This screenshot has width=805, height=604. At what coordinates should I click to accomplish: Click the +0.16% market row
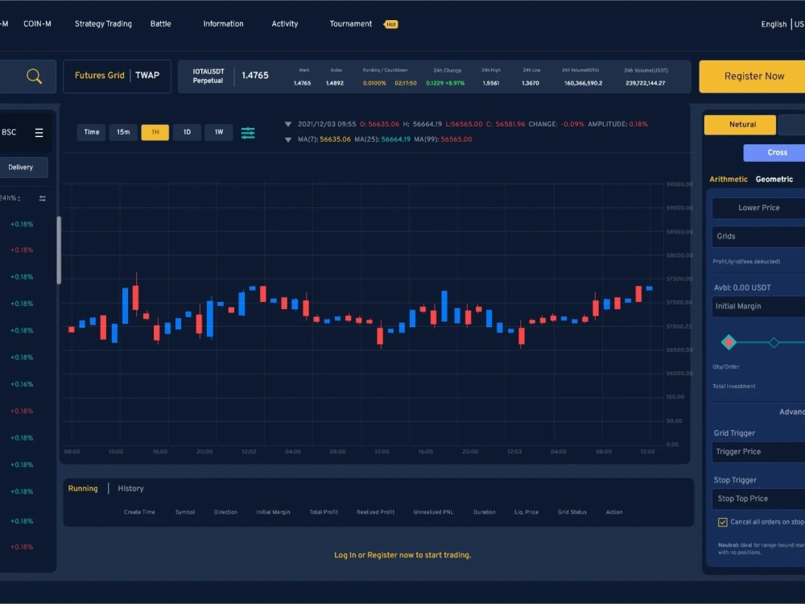tap(22, 384)
